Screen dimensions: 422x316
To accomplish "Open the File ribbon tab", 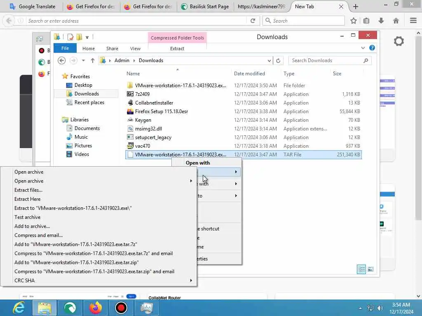I will point(65,48).
